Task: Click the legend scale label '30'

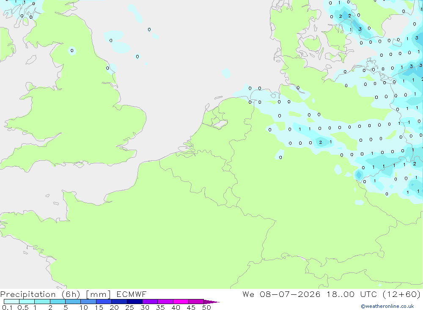Action: [x=145, y=307]
